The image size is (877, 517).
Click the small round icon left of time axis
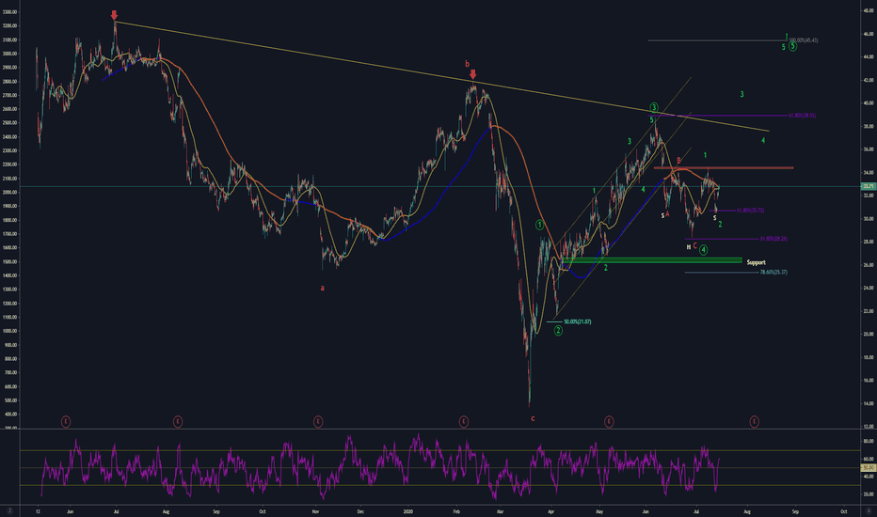[9, 511]
